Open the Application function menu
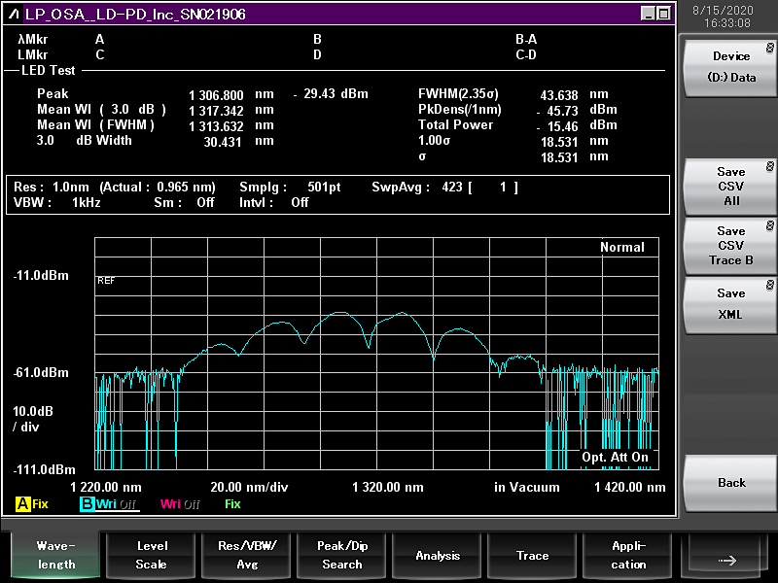The height and width of the screenshot is (583, 778). click(628, 556)
